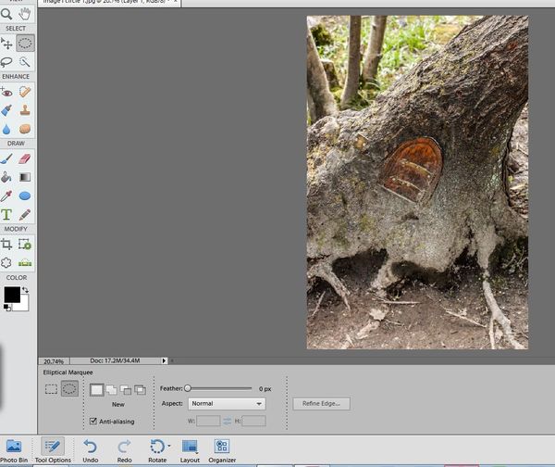555x467 pixels.
Task: Toggle the Anti-aliasing checkbox
Action: click(x=93, y=421)
